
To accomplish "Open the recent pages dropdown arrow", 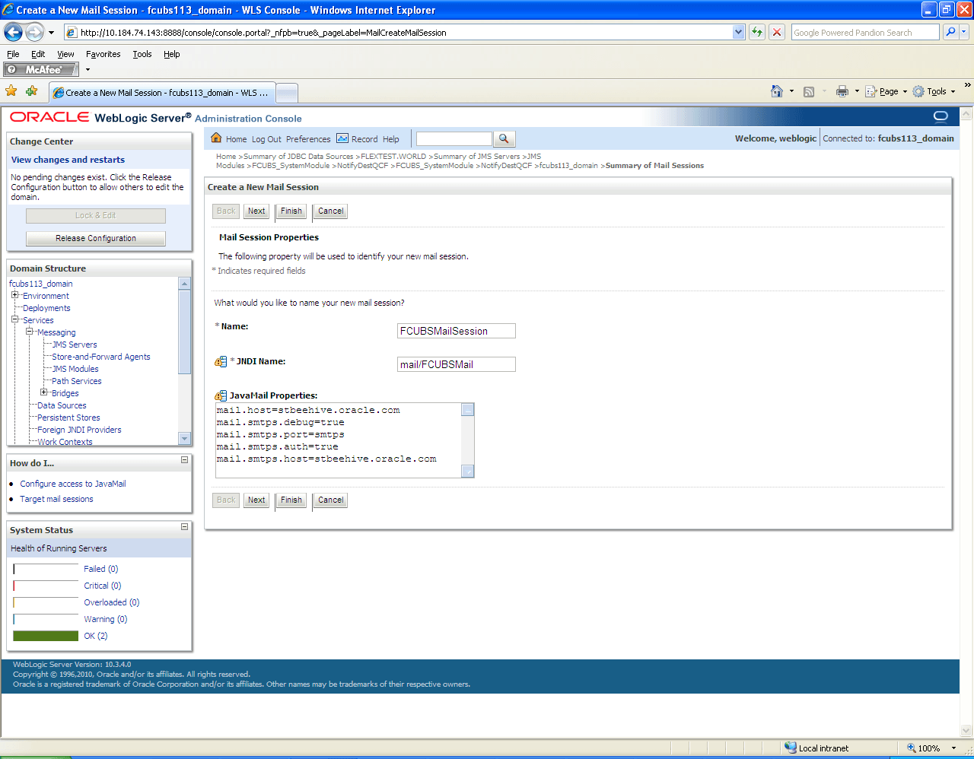I will pos(51,33).
